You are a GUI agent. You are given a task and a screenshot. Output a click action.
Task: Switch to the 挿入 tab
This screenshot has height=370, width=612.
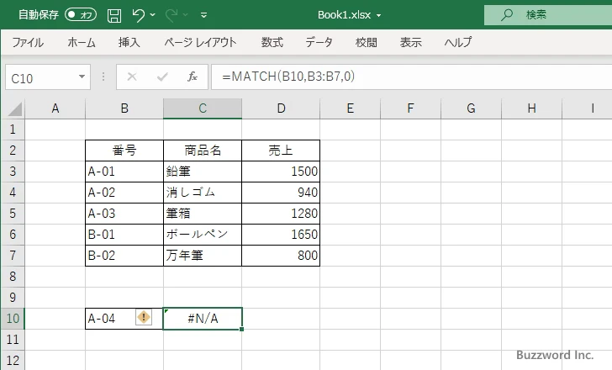point(129,42)
